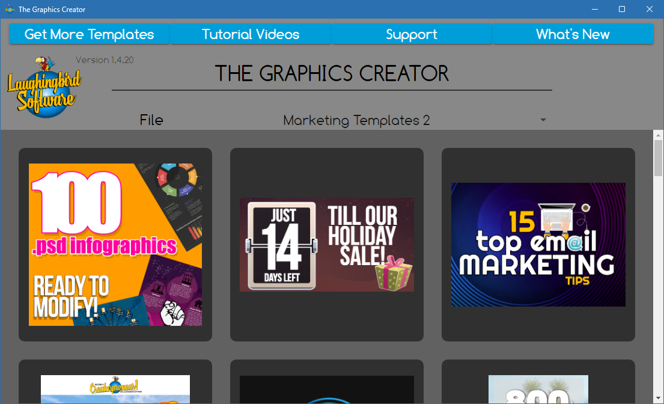Click the dropdown arrow beside Marketing Templates 2
Viewport: 664px width, 404px height.
tap(543, 120)
